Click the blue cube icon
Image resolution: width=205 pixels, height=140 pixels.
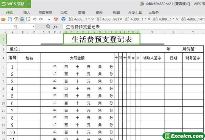(64, 19)
